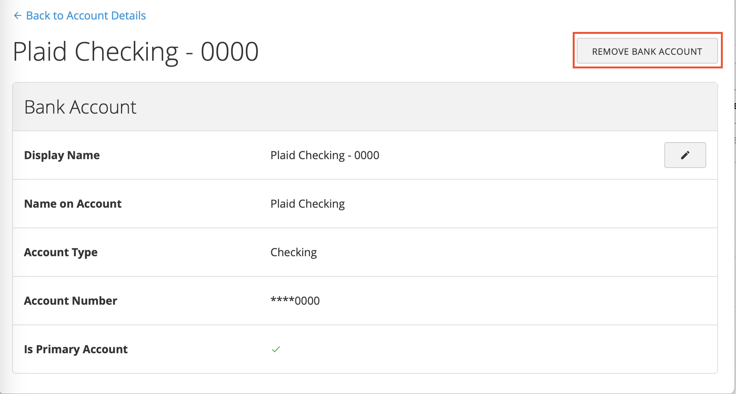Select the masked account number ****0000
The width and height of the screenshot is (736, 394).
295,300
